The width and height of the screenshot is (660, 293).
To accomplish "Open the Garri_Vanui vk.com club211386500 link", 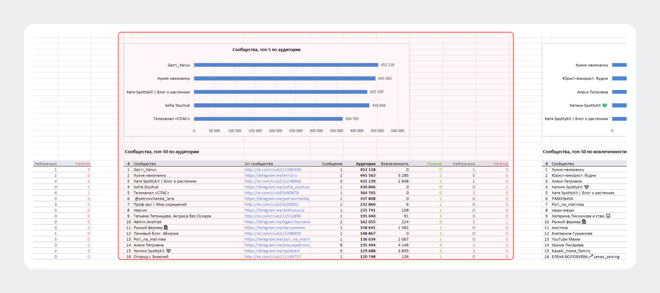I will [273, 170].
